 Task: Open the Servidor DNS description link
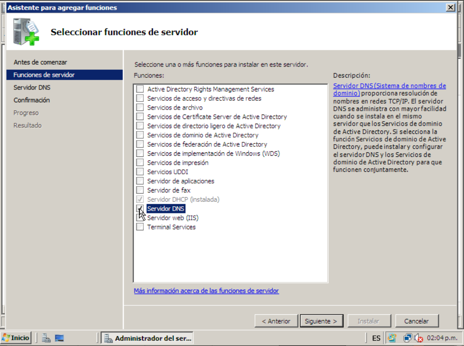point(390,90)
